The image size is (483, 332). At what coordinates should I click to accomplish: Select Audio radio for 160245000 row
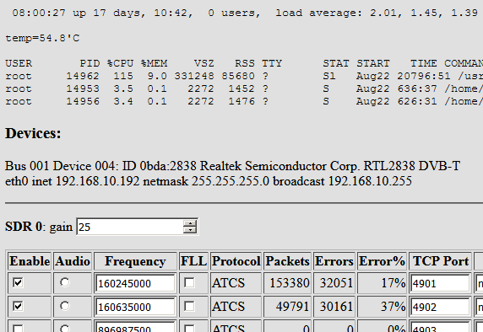coord(65,282)
